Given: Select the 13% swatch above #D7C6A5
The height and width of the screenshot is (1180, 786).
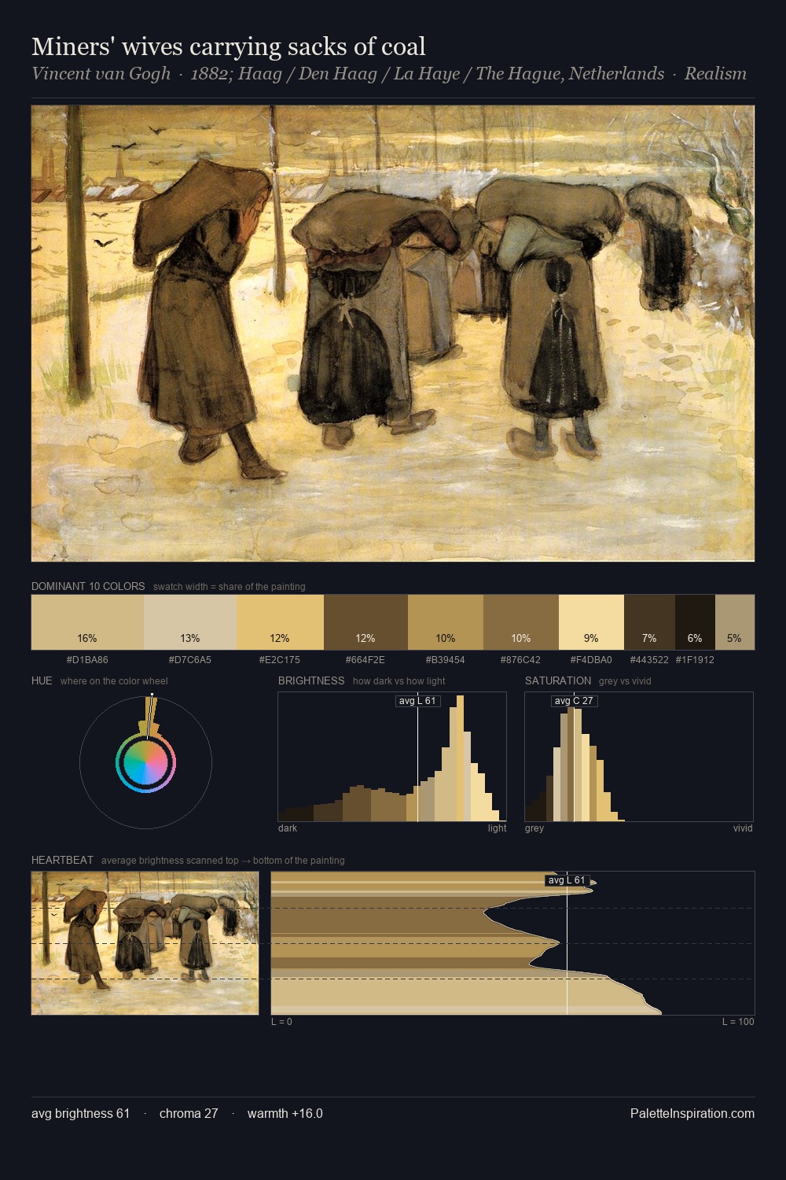Looking at the screenshot, I should pyautogui.click(x=190, y=621).
